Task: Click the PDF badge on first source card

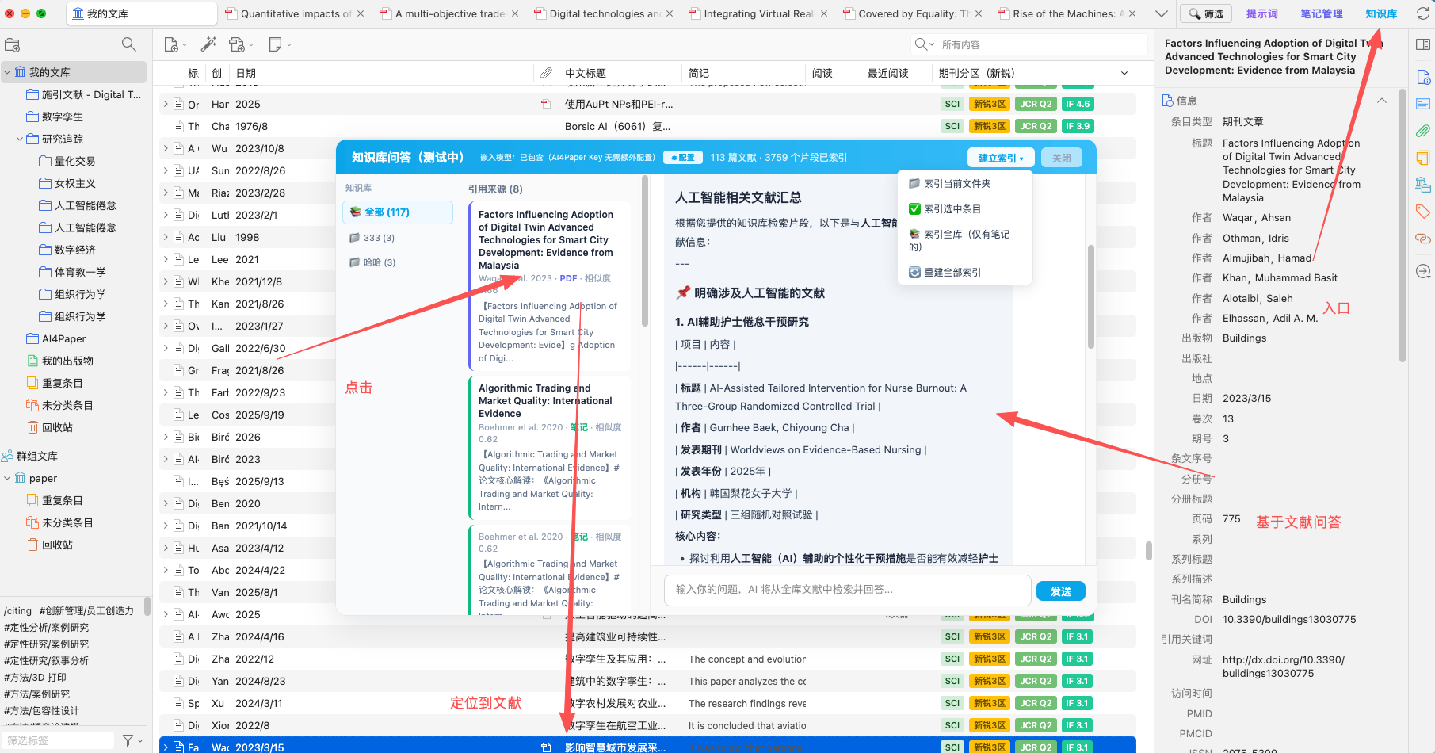Action: pos(568,278)
